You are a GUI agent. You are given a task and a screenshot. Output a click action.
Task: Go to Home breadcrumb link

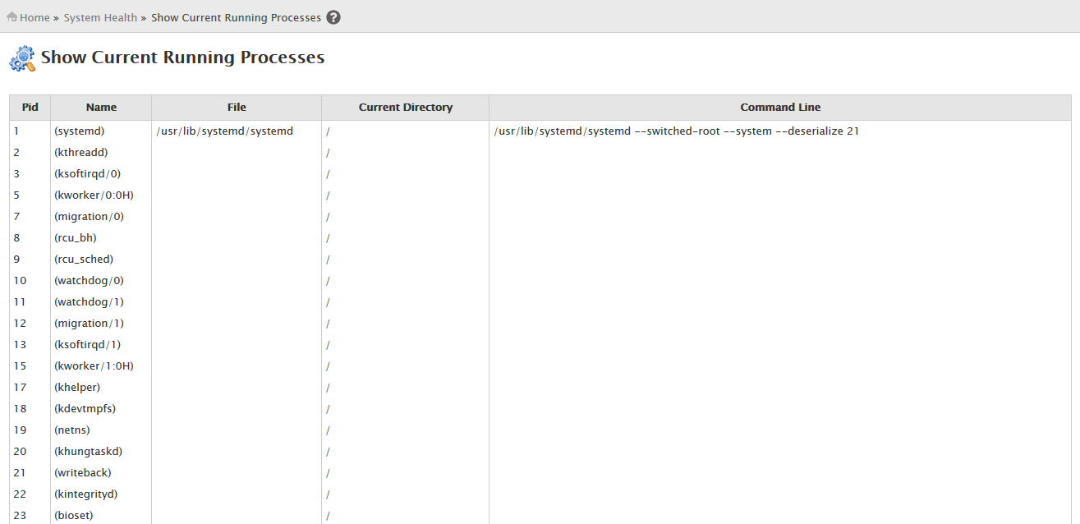pos(35,17)
